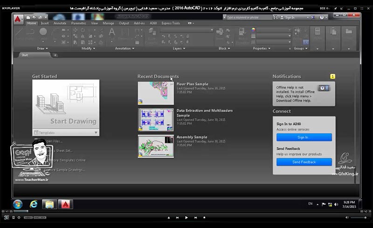Expand the Annotation panel dropdown
Image resolution: width=373 pixels, height=228 pixels.
click(124, 48)
